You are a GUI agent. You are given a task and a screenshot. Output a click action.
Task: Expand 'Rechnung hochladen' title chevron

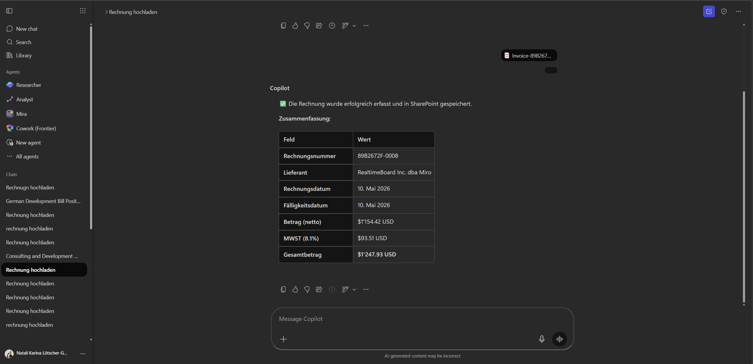[x=106, y=12]
